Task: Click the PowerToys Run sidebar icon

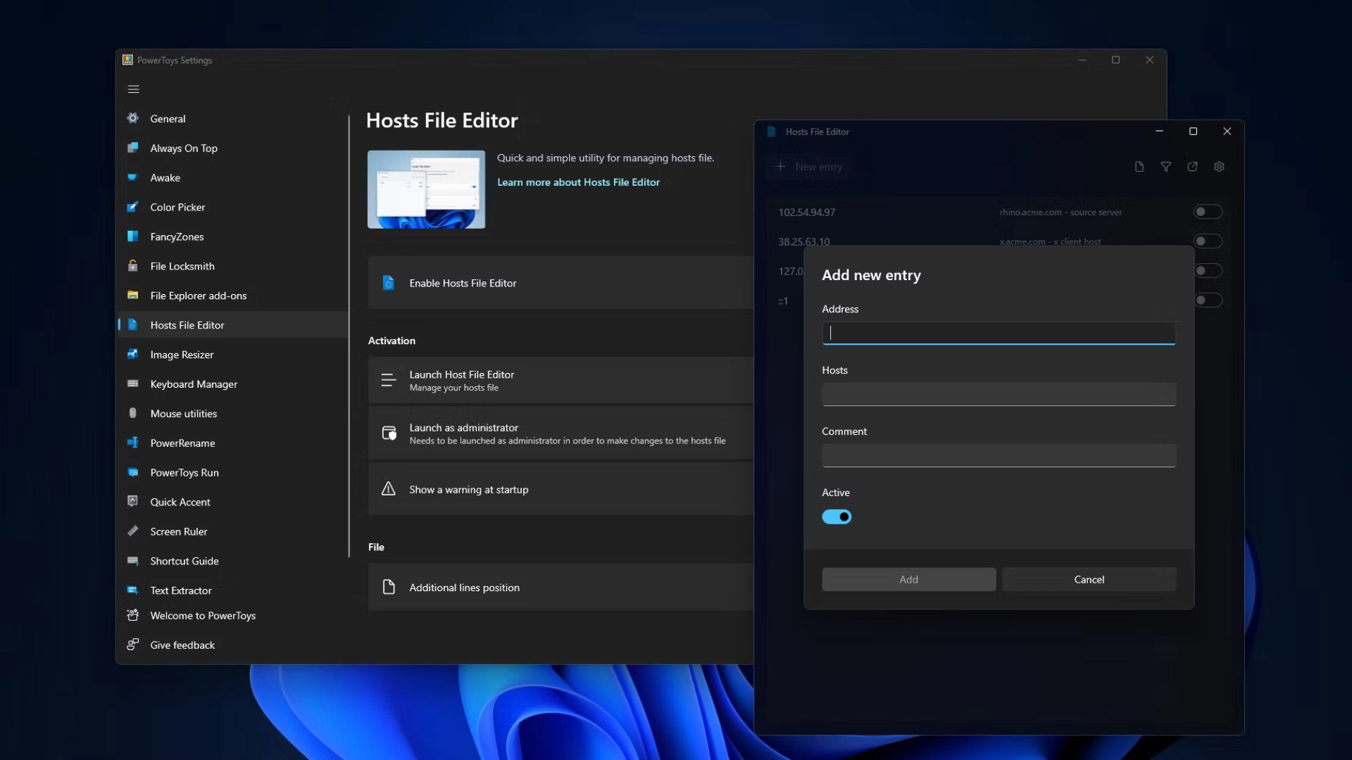Action: [132, 472]
